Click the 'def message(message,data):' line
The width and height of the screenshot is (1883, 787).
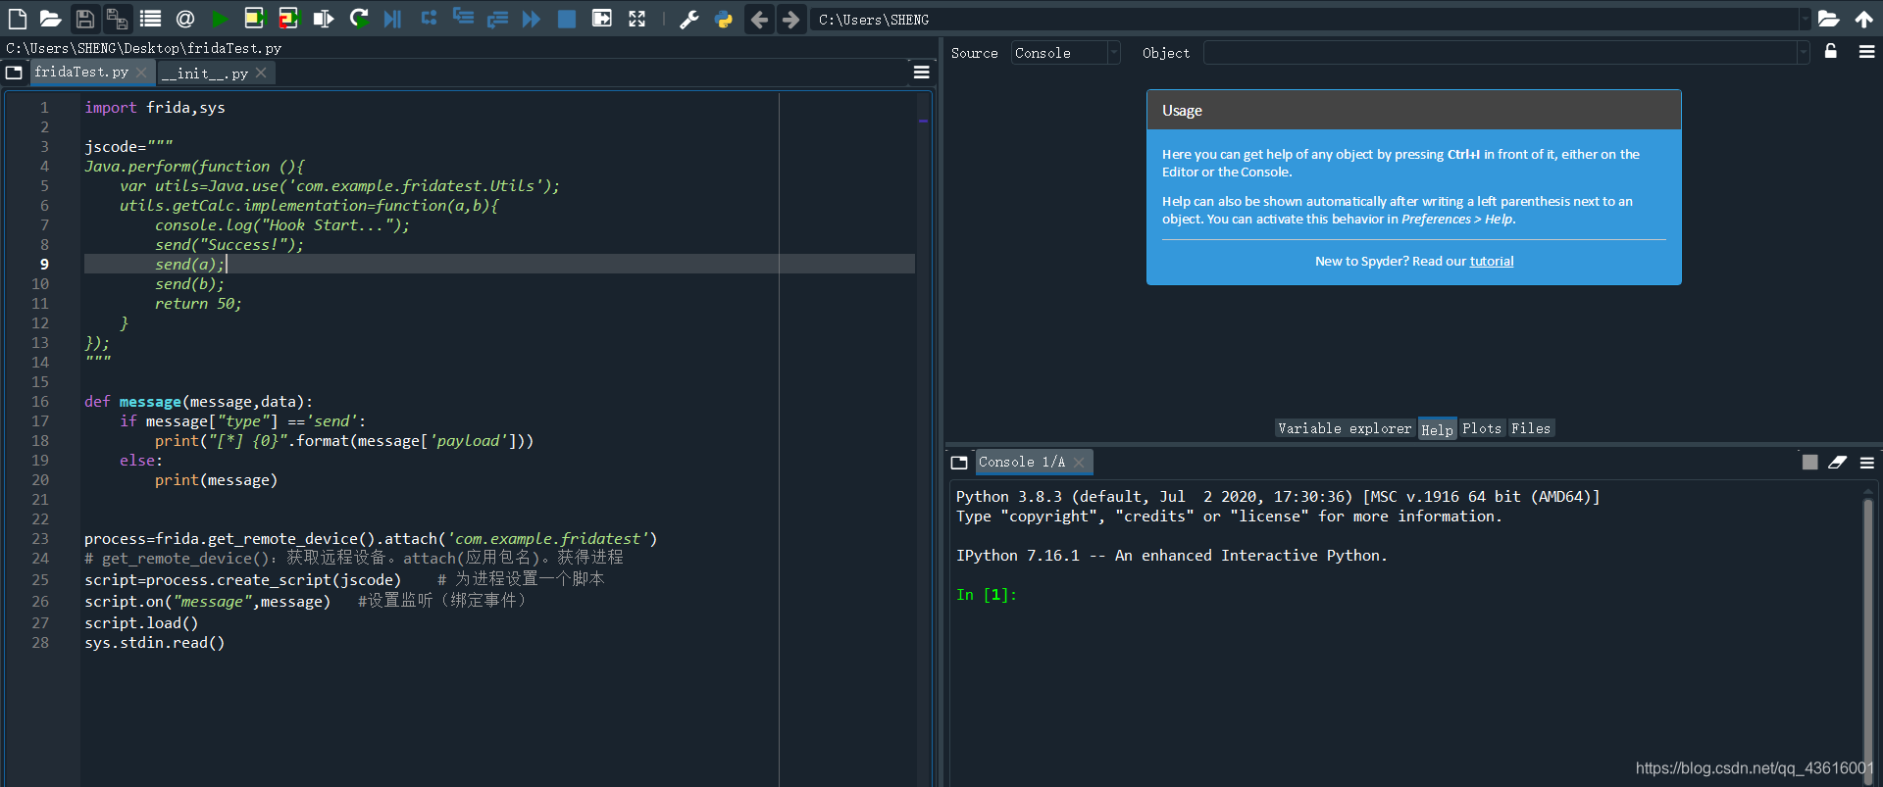click(199, 402)
